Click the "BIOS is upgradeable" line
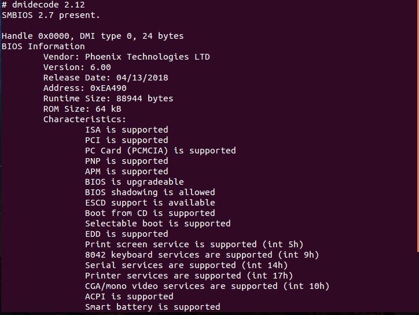Image resolution: width=419 pixels, height=315 pixels. (134, 182)
